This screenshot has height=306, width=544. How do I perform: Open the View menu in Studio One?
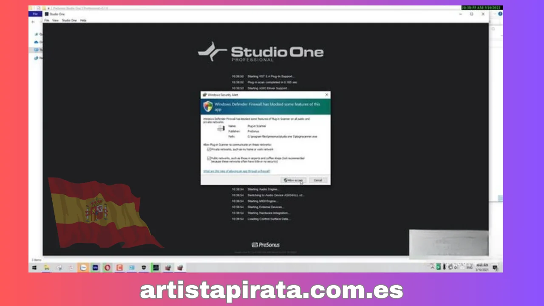coord(55,20)
